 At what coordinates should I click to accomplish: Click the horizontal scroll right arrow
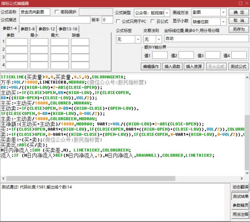coord(242,178)
